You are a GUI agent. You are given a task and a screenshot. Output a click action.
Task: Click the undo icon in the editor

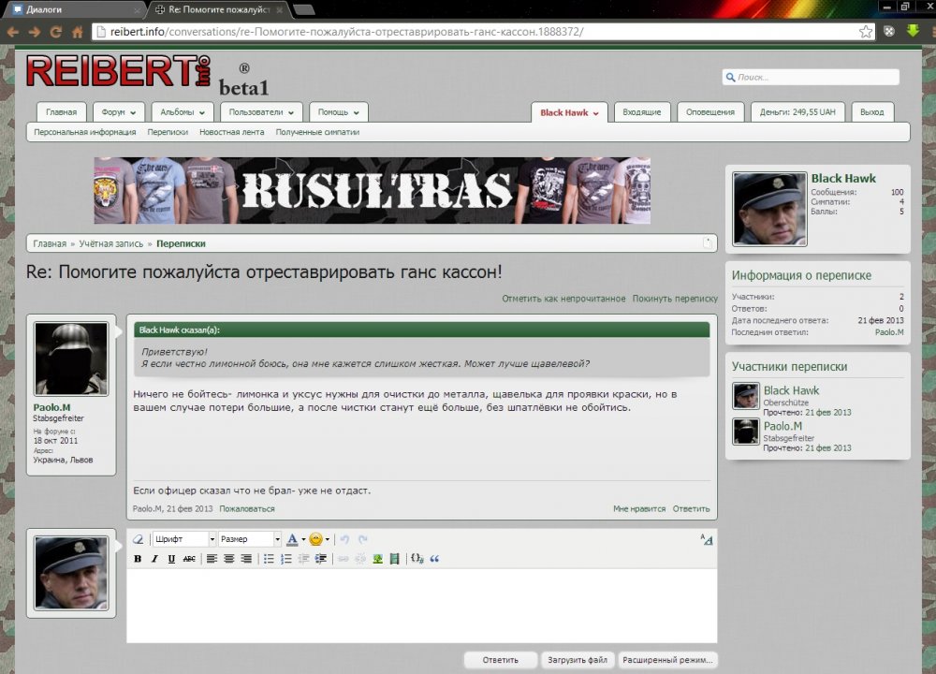point(344,539)
